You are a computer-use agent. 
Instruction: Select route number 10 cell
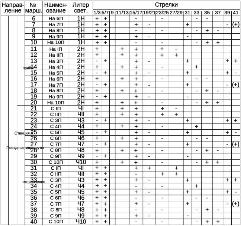[34, 42]
